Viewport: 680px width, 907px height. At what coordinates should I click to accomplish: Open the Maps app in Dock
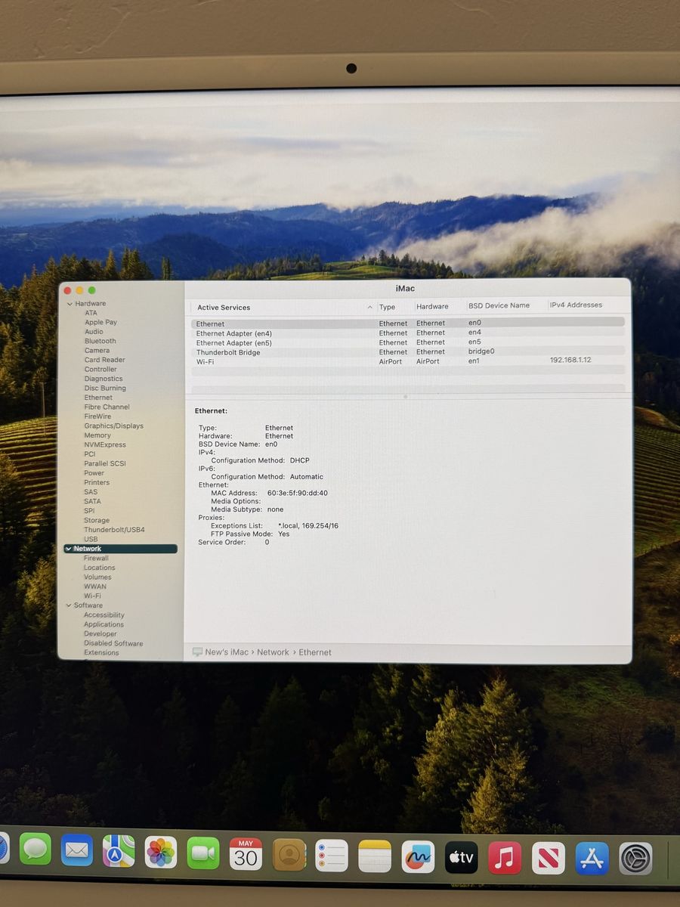pos(119,850)
